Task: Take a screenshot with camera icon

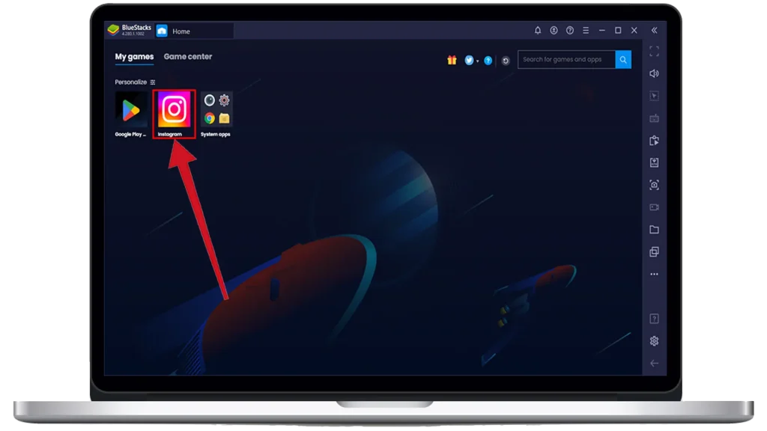Action: pyautogui.click(x=654, y=186)
